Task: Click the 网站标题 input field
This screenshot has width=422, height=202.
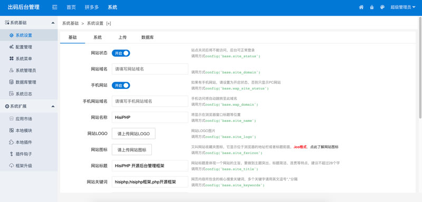Action: pyautogui.click(x=150, y=166)
